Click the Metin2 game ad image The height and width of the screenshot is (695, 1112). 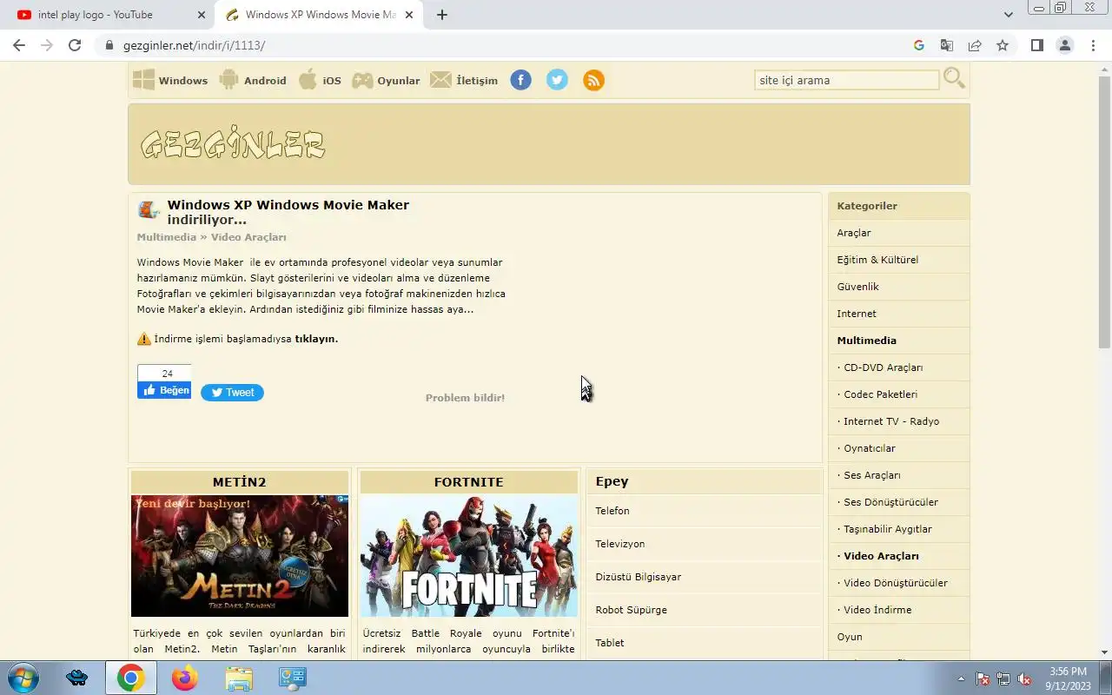click(x=240, y=556)
